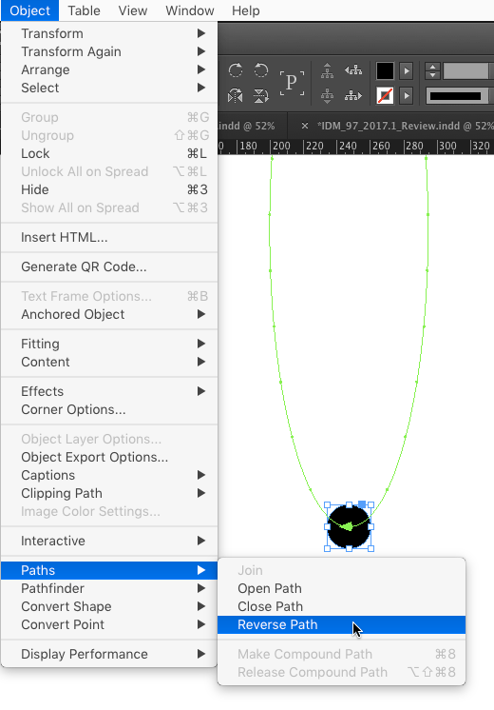Choose Open Path in Paths submenu

[341, 588]
